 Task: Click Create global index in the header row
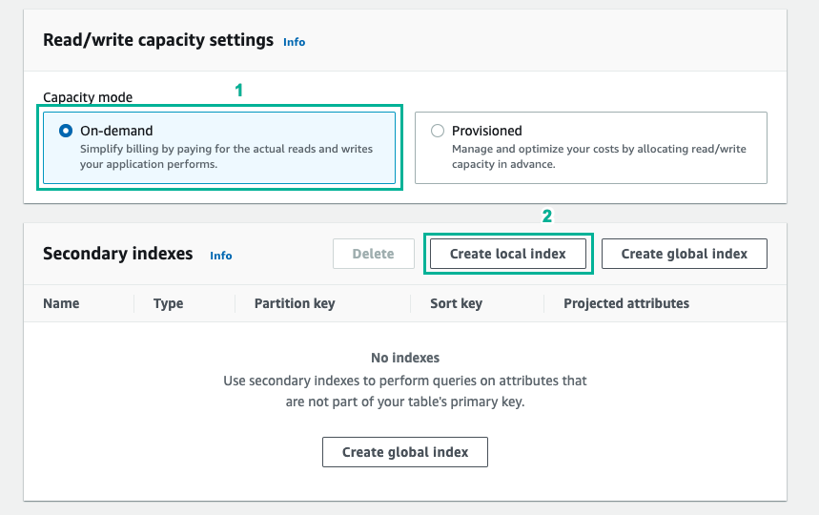pos(684,254)
